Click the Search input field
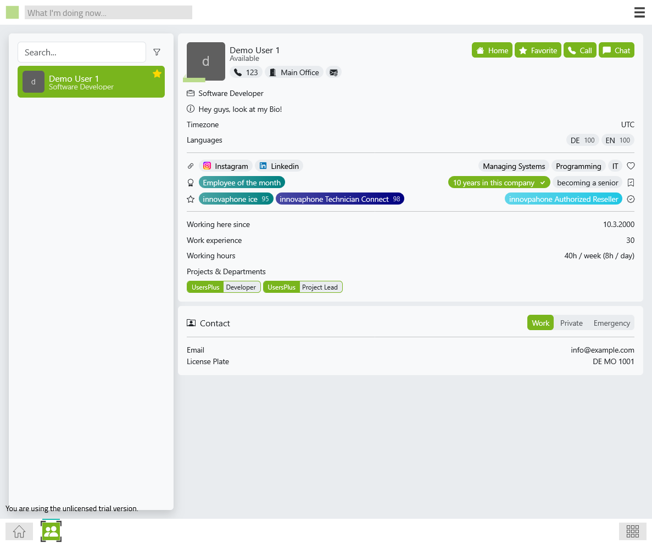 (x=82, y=52)
